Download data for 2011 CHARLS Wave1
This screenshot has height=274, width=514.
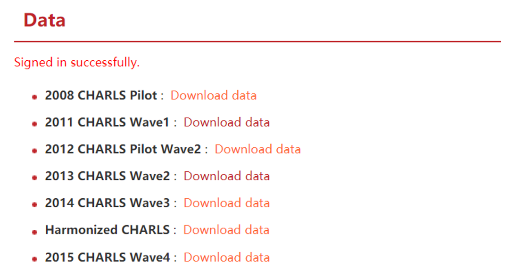pos(226,122)
